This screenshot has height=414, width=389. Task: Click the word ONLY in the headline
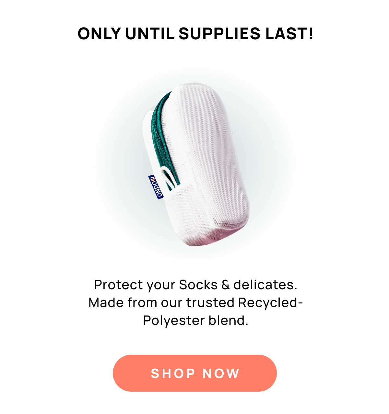tap(99, 34)
